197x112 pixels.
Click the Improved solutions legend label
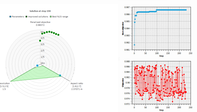point(38,17)
